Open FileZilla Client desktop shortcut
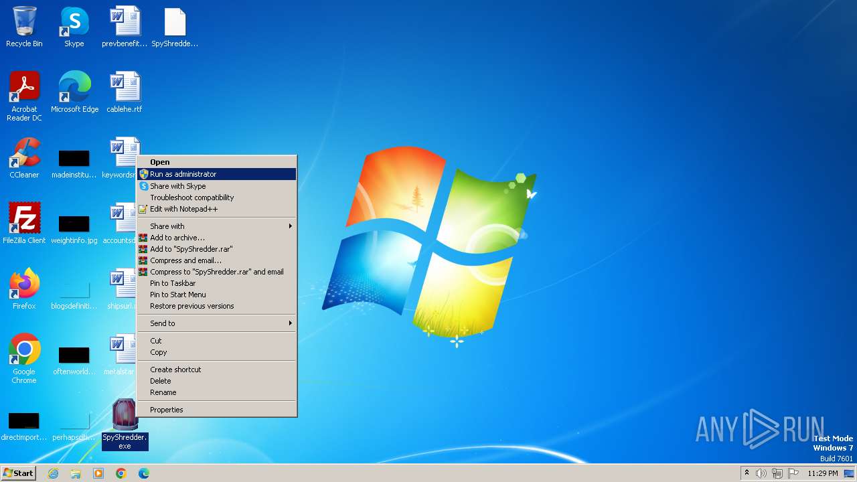This screenshot has width=857, height=482. [x=24, y=224]
